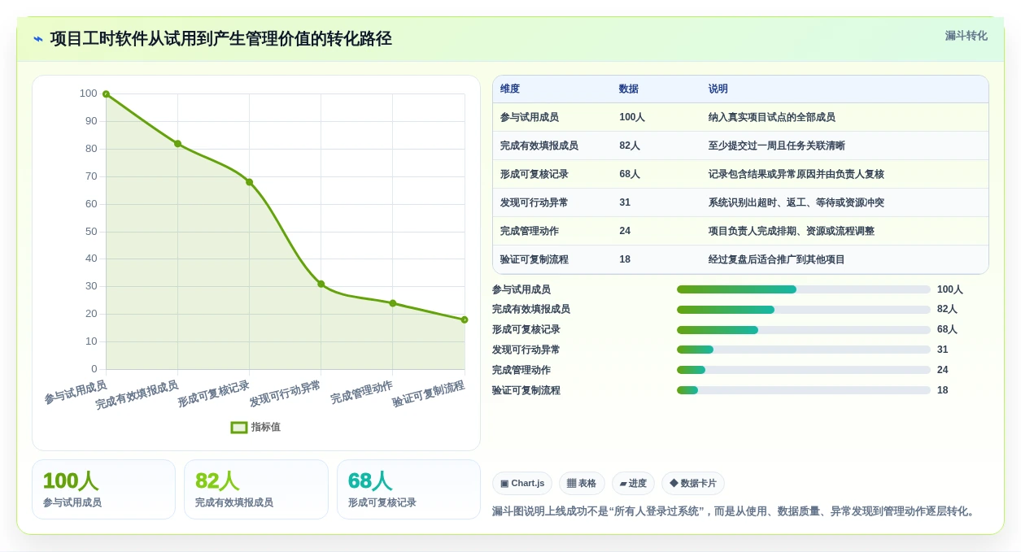The image size is (1021, 552).
Task: Click the 数据 column header
Action: 629,89
